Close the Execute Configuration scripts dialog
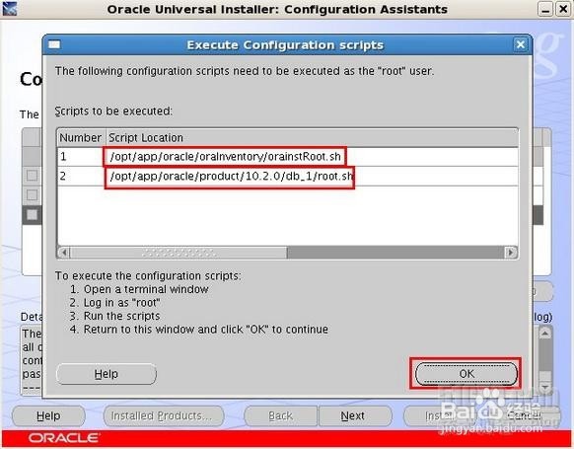 tap(520, 44)
